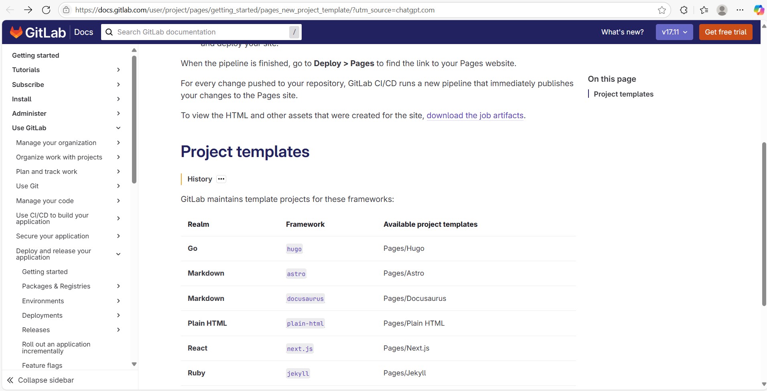Image resolution: width=767 pixels, height=391 pixels.
Task: Click the jekyll framework code label
Action: [x=298, y=373]
